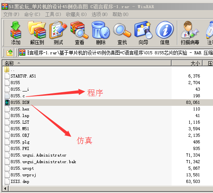The height and width of the screenshot is (193, 213).
Task: Select the file name 8155.c
Action: coord(18,96)
